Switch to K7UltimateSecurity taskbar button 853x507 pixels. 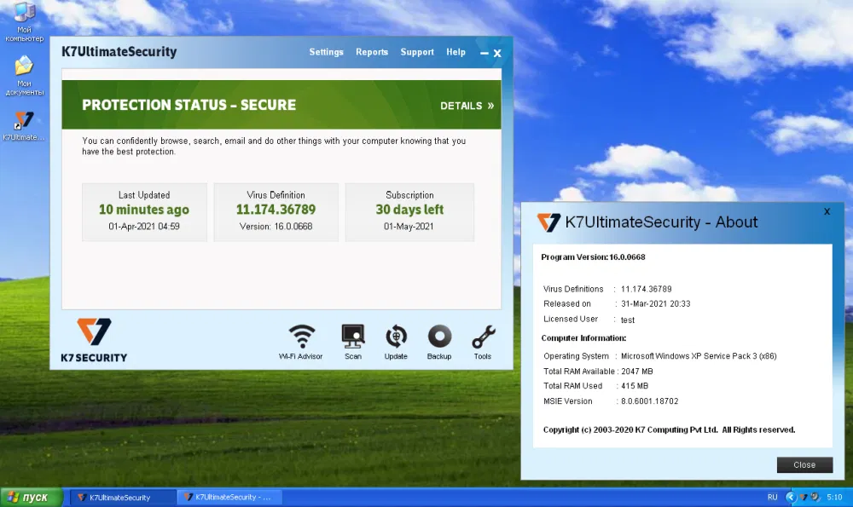pos(123,498)
